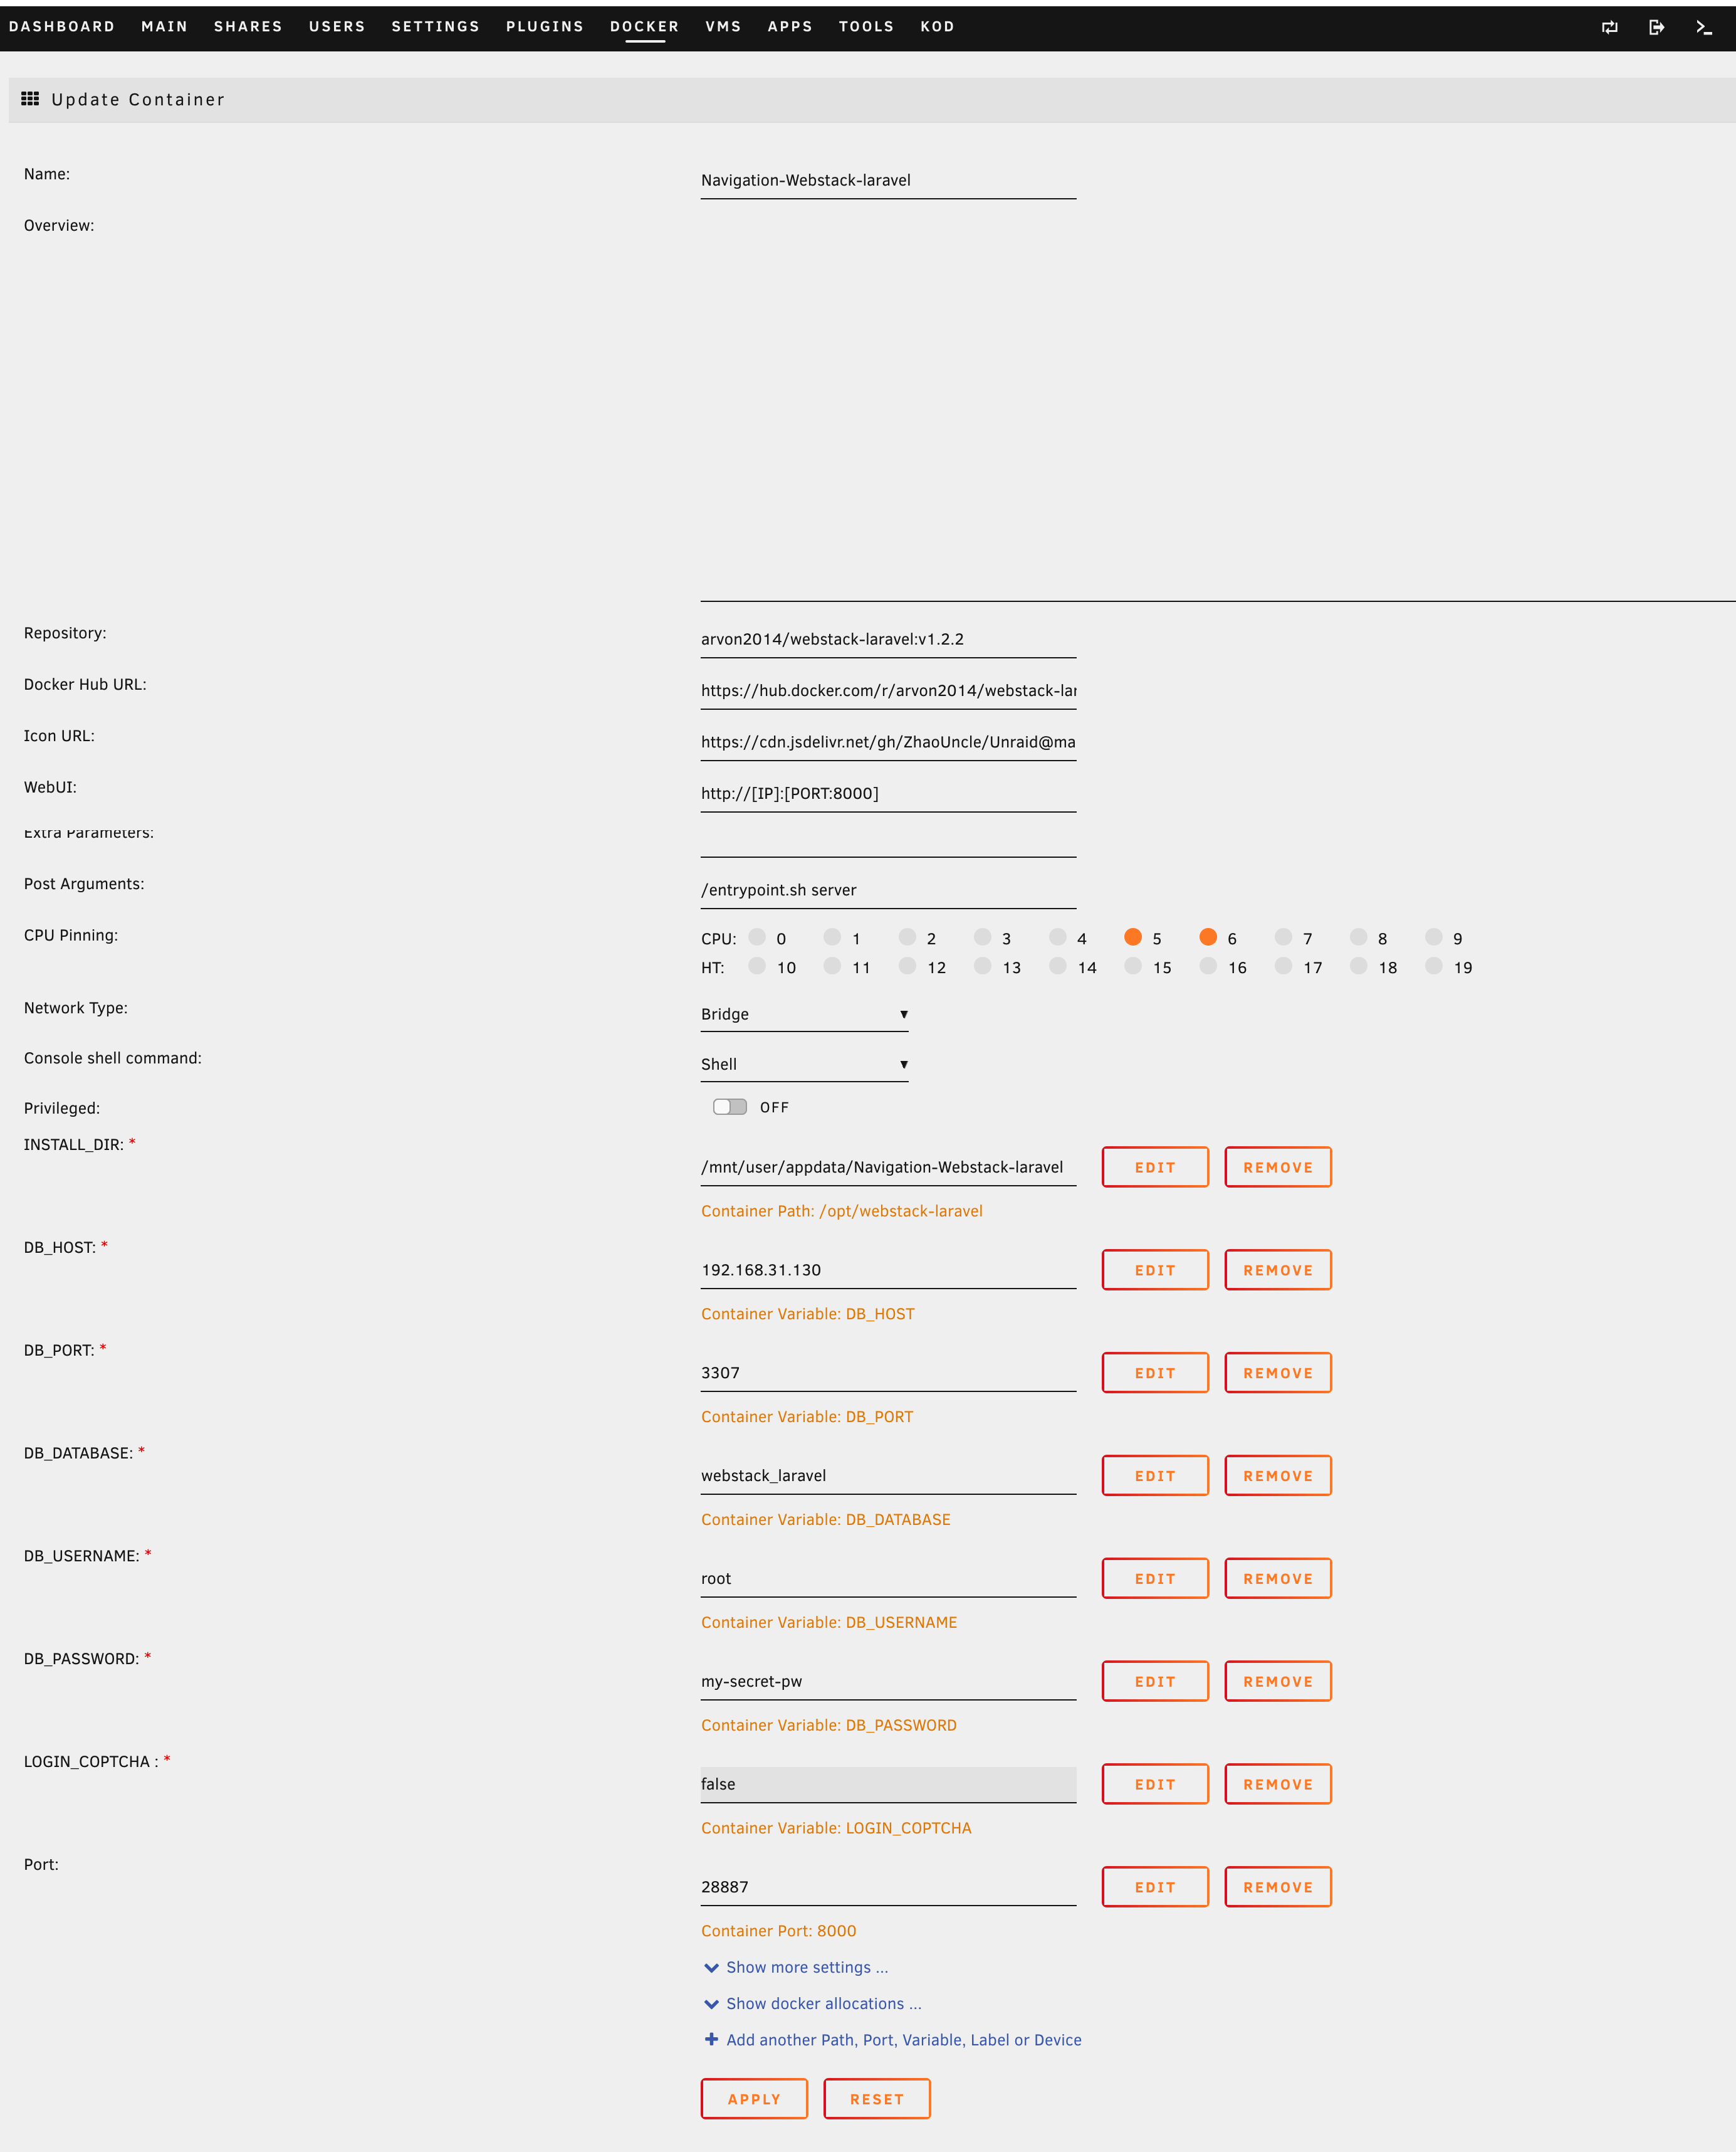
Task: Switch to the DASHBOARD tab
Action: pos(62,27)
